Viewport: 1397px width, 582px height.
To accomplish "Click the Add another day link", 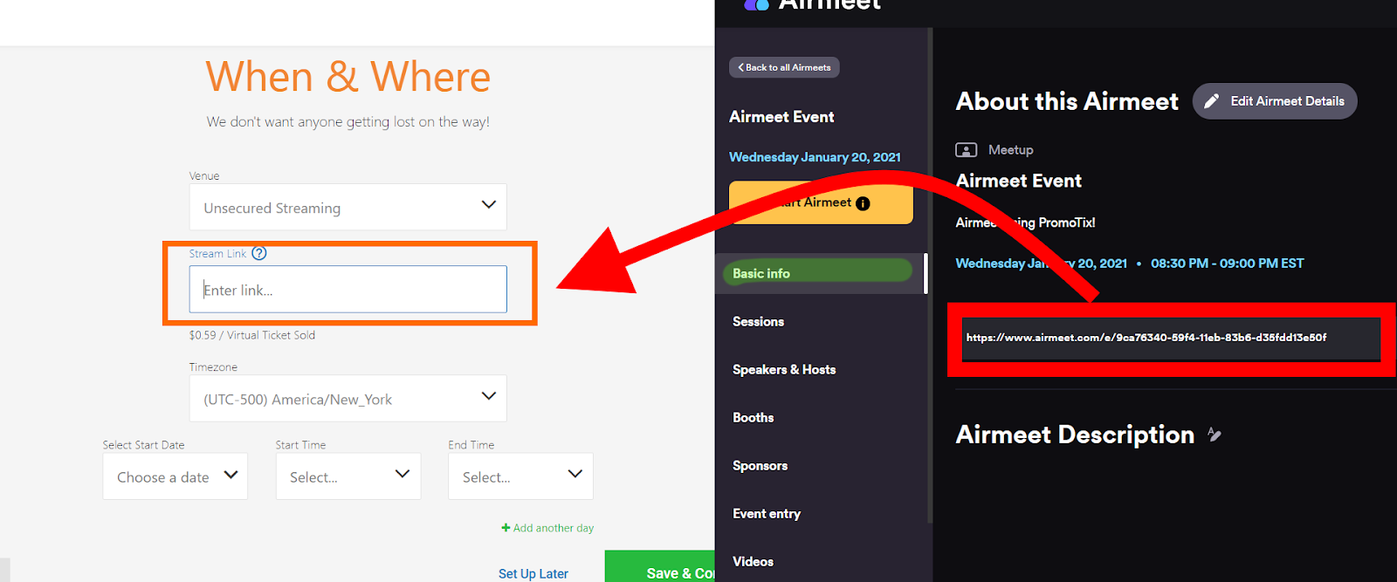I will click(x=547, y=528).
